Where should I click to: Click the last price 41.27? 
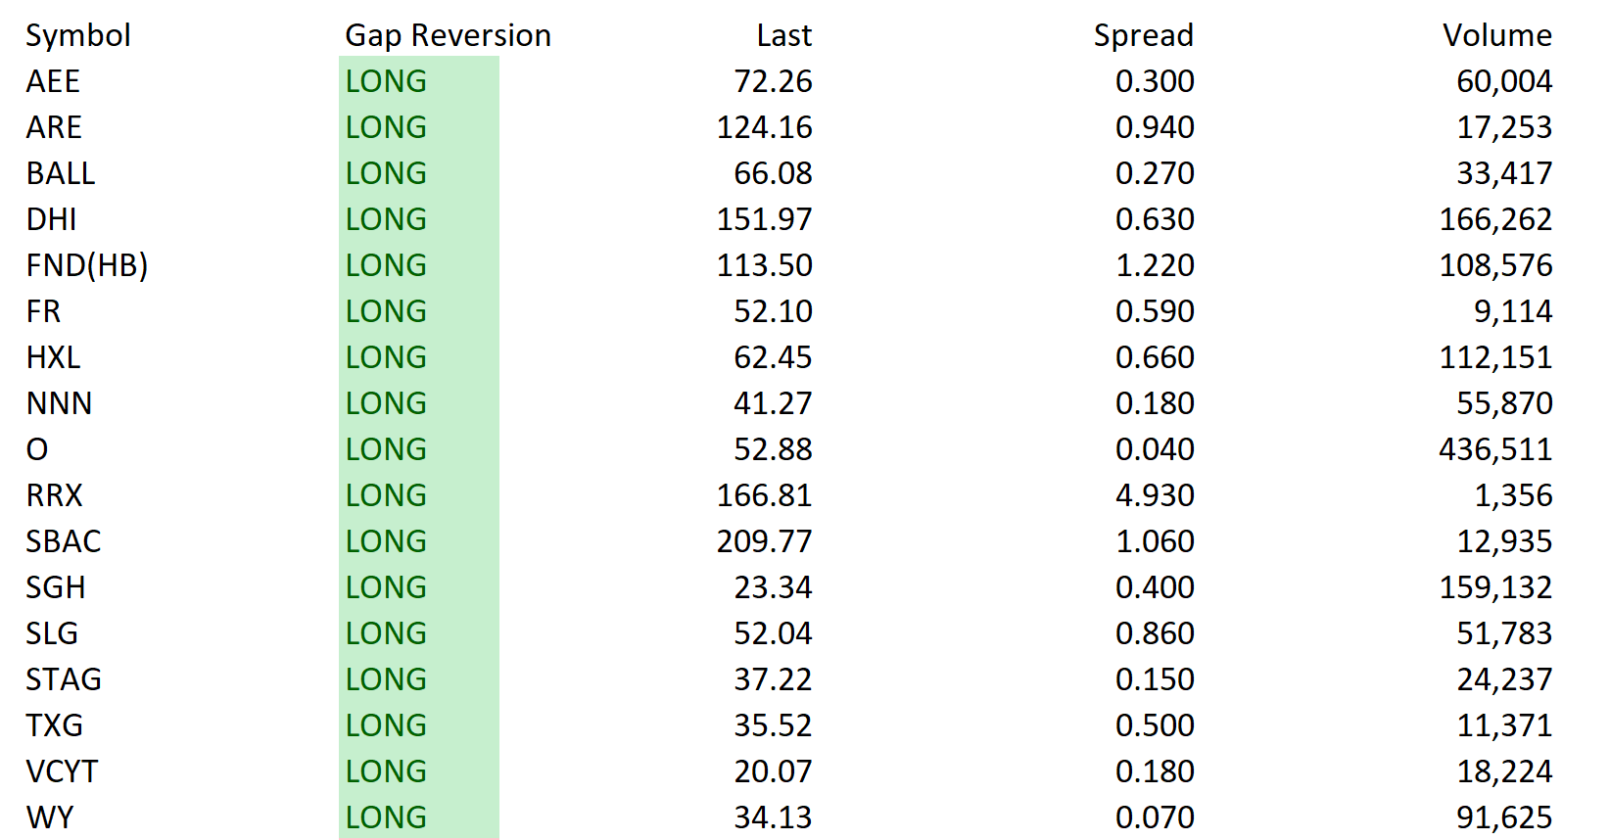coord(773,403)
